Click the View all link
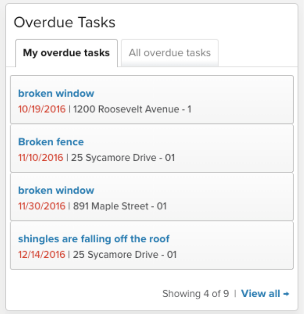 click(x=261, y=294)
